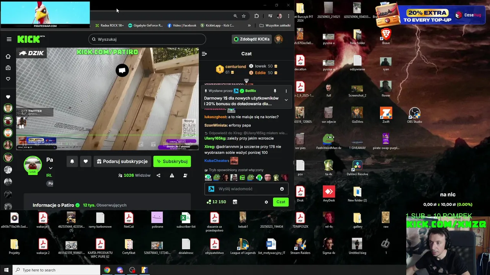The image size is (490, 275).
Task: Open Zwift desktop shortcut
Action: tap(386, 115)
